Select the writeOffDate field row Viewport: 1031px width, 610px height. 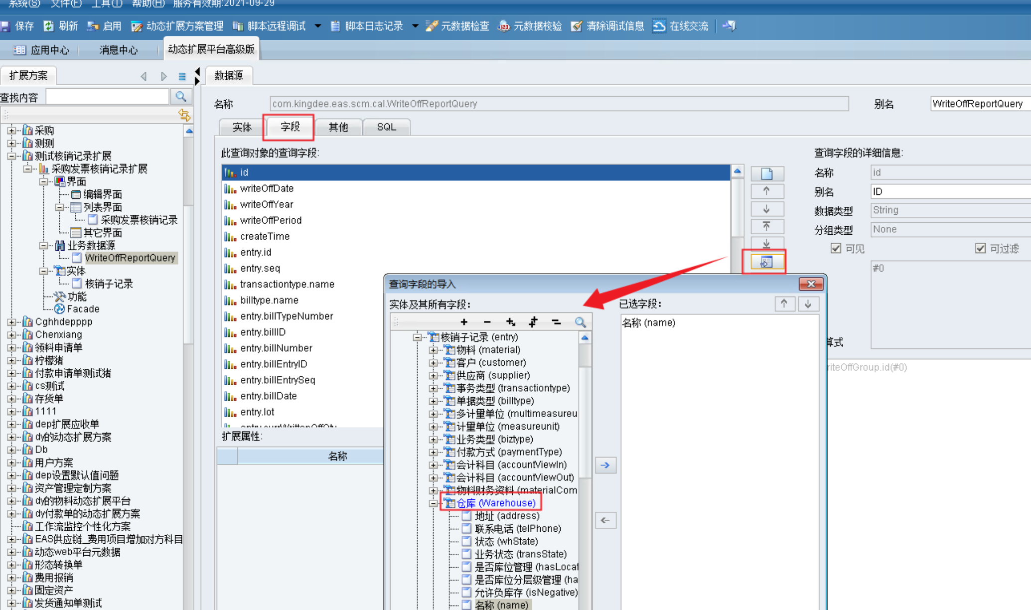[x=267, y=188]
